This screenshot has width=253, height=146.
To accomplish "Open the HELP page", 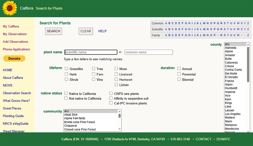I will click(x=102, y=31).
